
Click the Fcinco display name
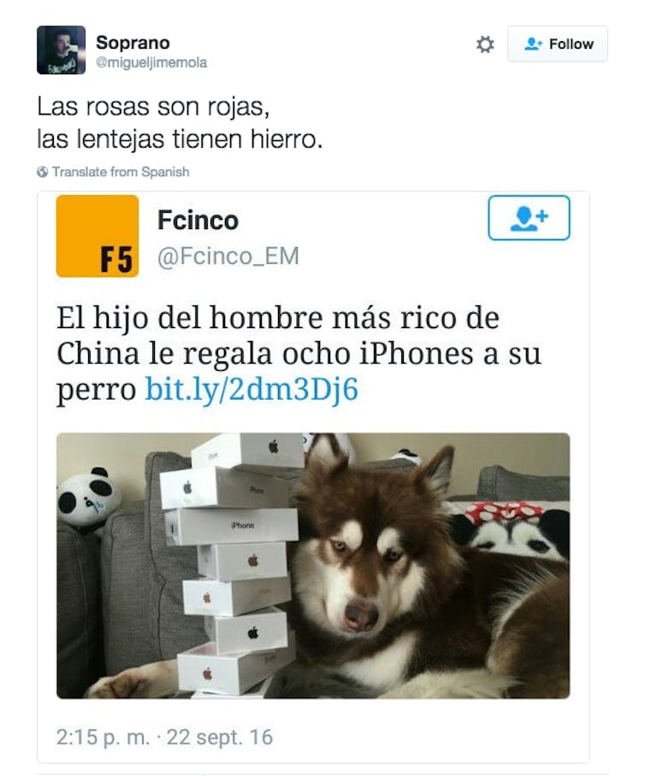pos(198,220)
